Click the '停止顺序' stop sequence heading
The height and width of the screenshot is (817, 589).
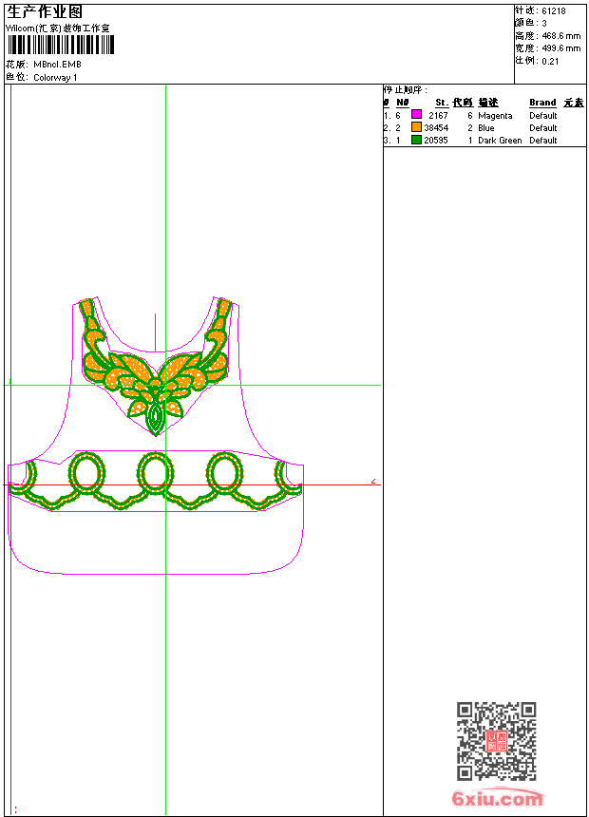pos(406,90)
